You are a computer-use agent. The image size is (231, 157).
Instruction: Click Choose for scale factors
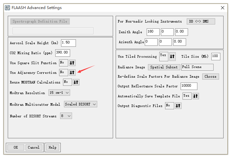coord(211,77)
